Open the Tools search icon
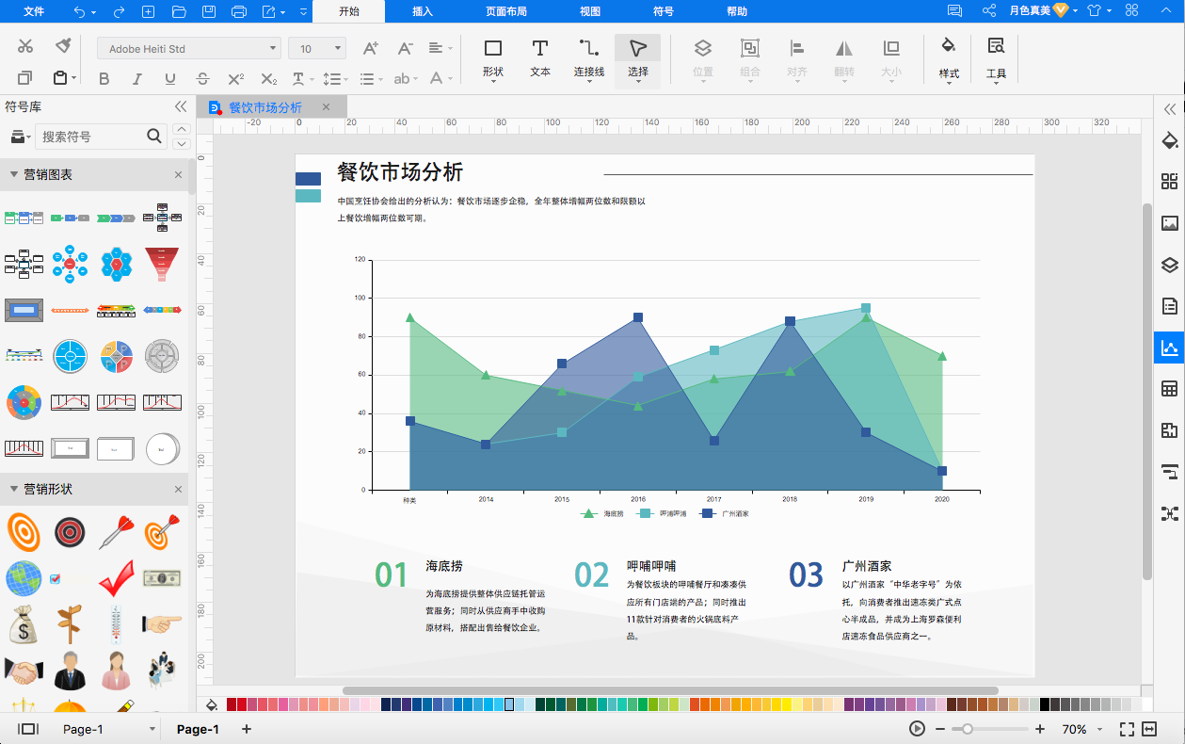 pyautogui.click(x=996, y=57)
